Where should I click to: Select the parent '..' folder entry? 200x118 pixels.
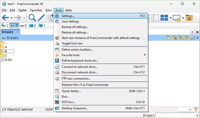point(4,43)
